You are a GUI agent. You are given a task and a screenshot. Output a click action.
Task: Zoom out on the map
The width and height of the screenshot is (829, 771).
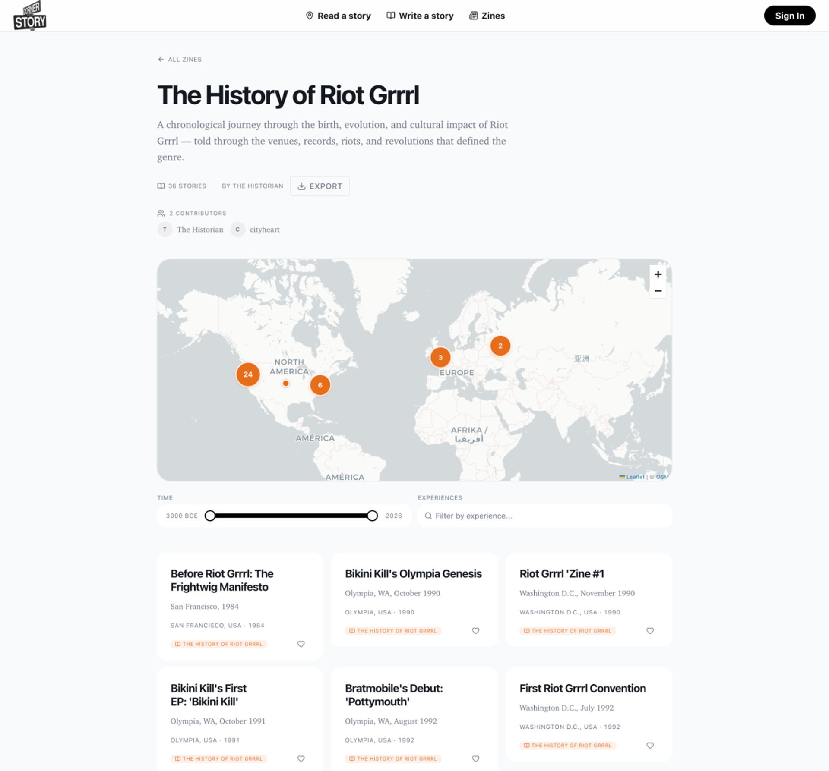658,291
